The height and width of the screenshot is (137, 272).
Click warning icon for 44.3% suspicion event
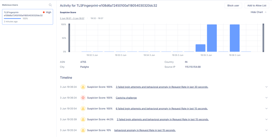click(x=83, y=119)
